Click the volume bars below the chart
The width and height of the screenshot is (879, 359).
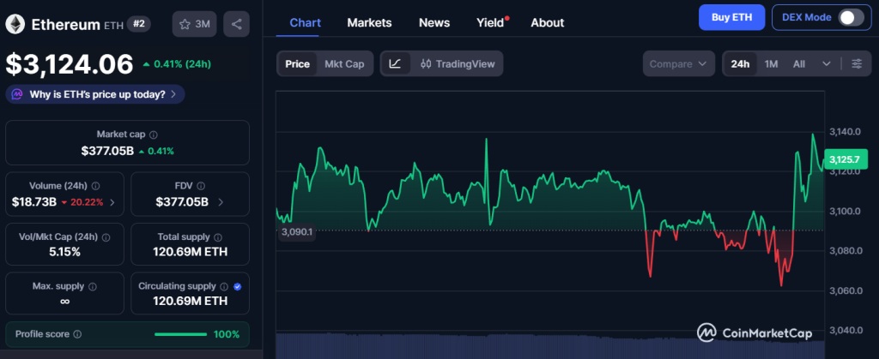tap(550, 345)
